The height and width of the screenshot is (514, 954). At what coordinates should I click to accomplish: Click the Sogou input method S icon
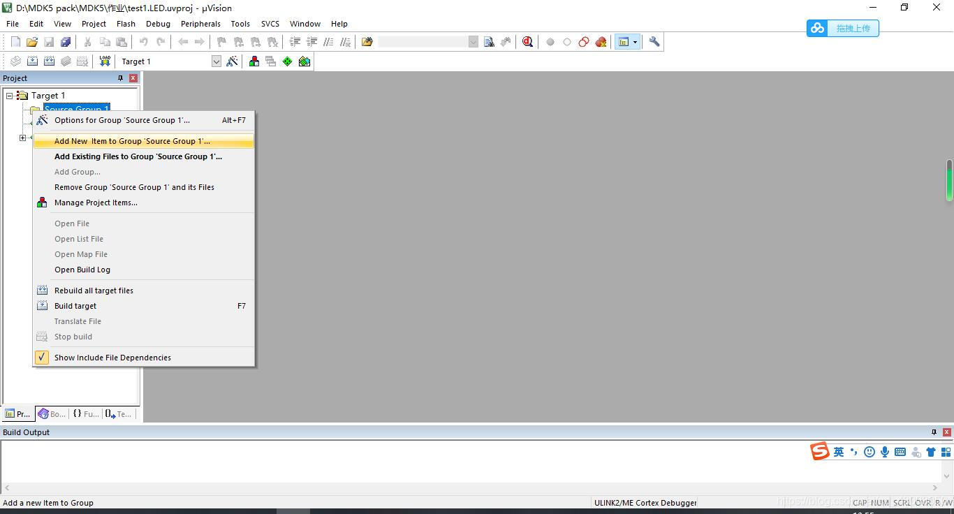coord(820,452)
